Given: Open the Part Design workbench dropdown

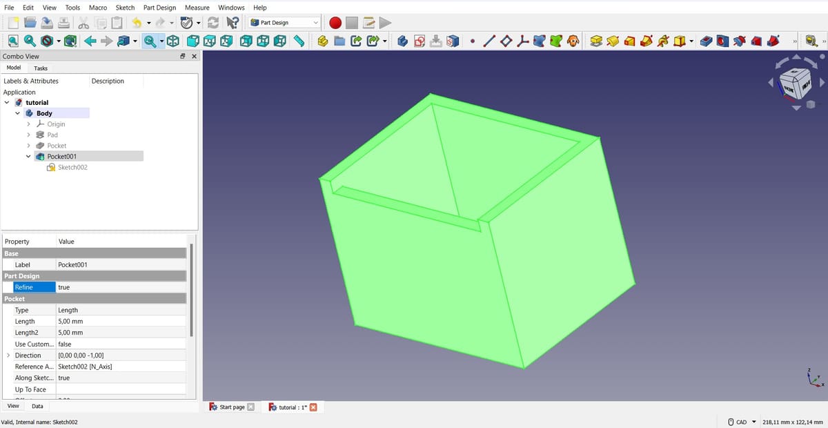Looking at the screenshot, I should tap(285, 23).
